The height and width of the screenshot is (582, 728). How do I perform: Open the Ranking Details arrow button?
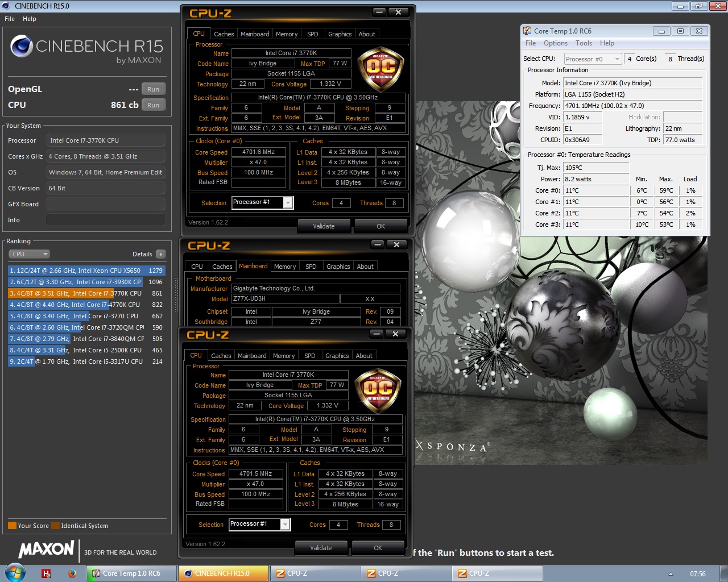coord(161,254)
